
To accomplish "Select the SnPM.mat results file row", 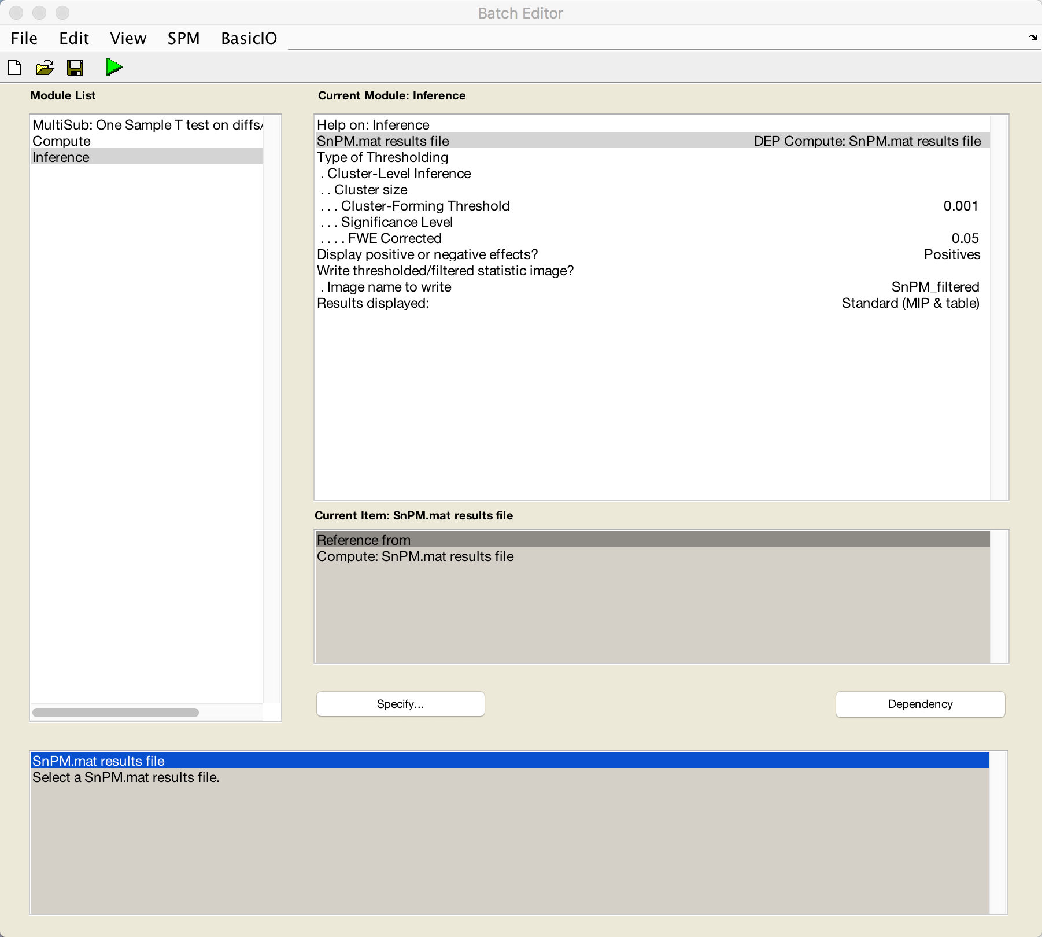I will pos(653,141).
